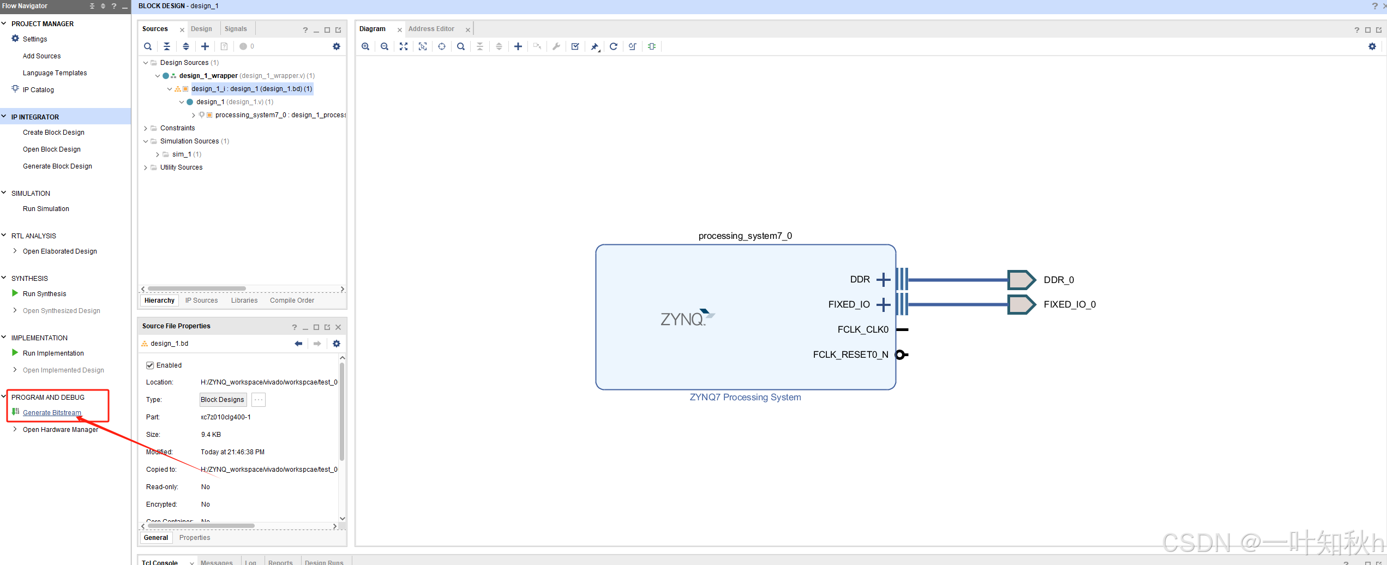The width and height of the screenshot is (1387, 565).
Task: Click Generate Block Design
Action: 57,166
